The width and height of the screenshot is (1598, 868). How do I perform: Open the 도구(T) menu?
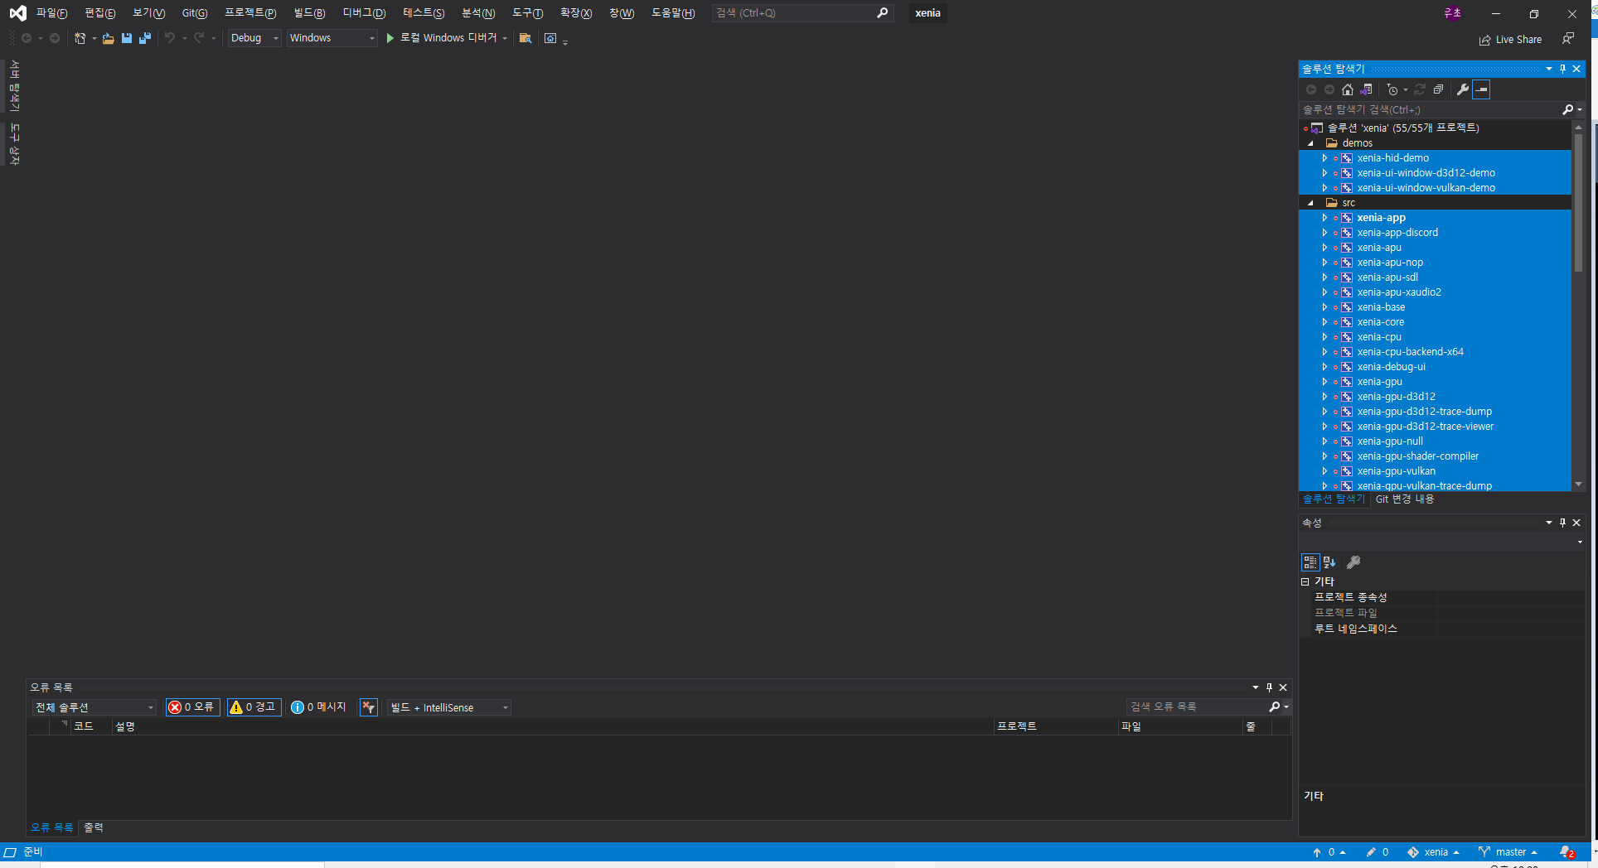(x=527, y=13)
